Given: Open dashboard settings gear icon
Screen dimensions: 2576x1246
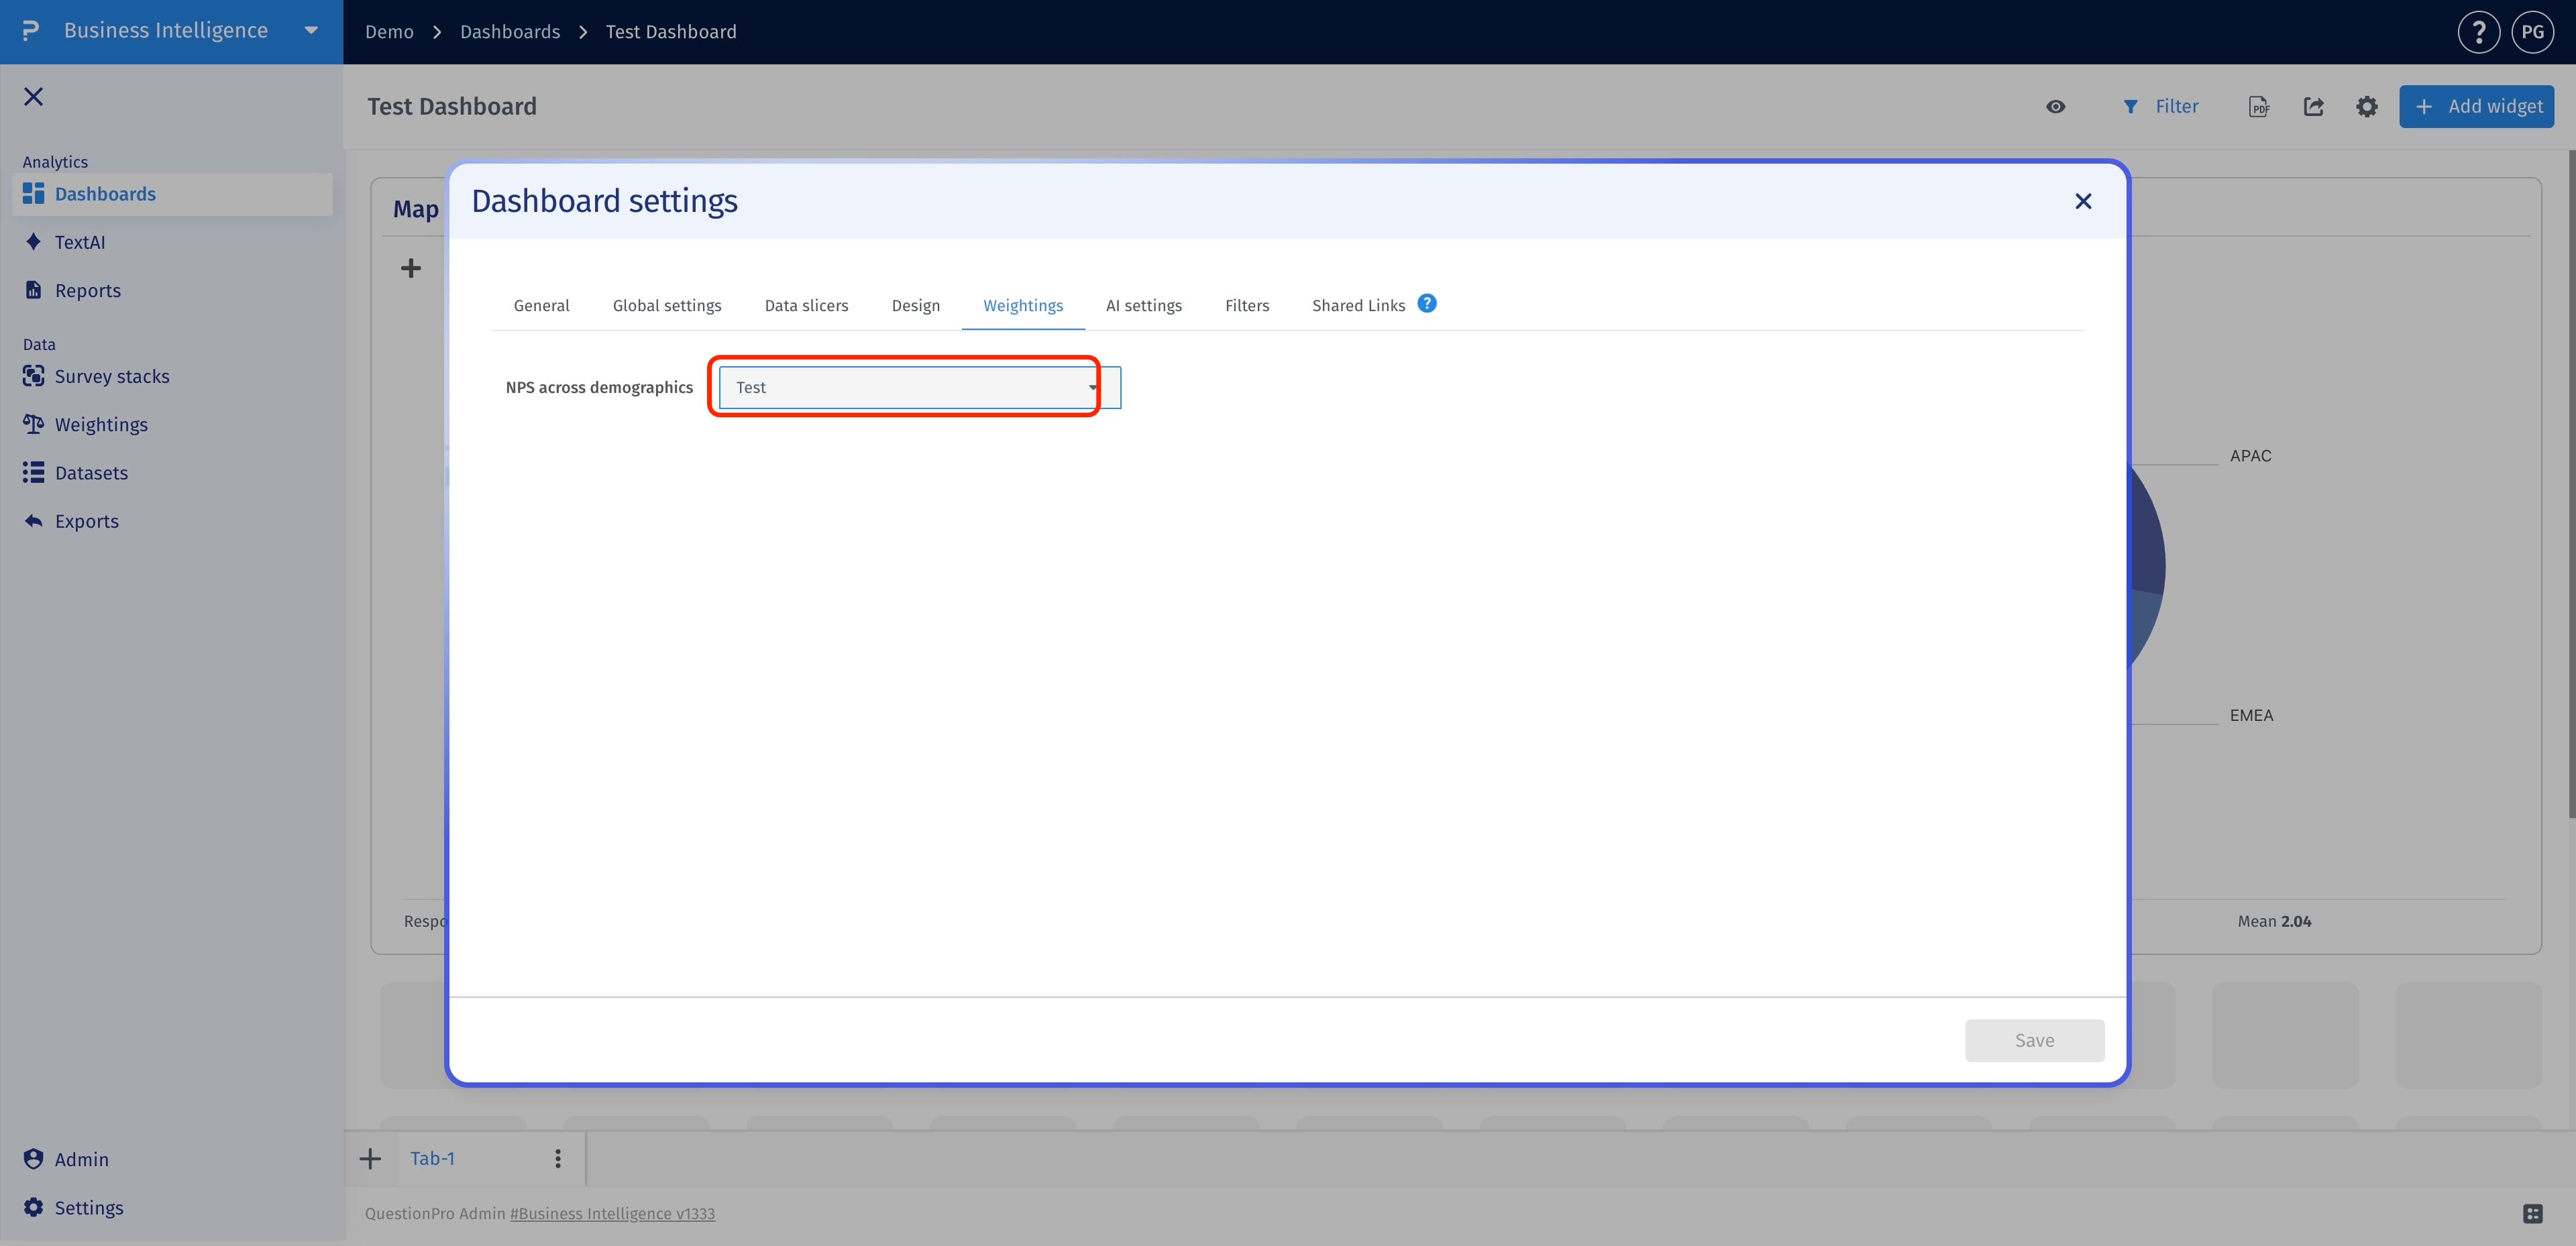Looking at the screenshot, I should (2366, 106).
